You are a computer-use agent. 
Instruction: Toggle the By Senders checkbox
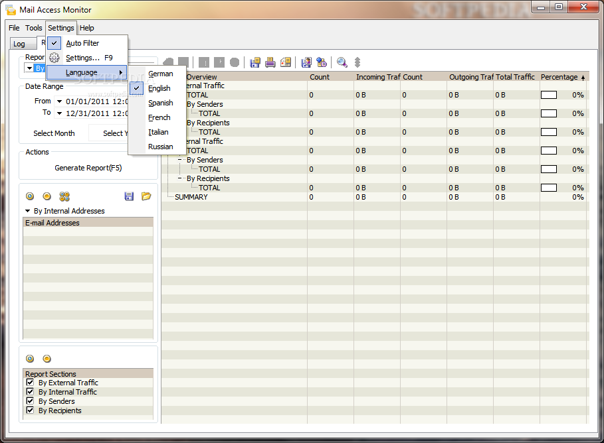30,401
